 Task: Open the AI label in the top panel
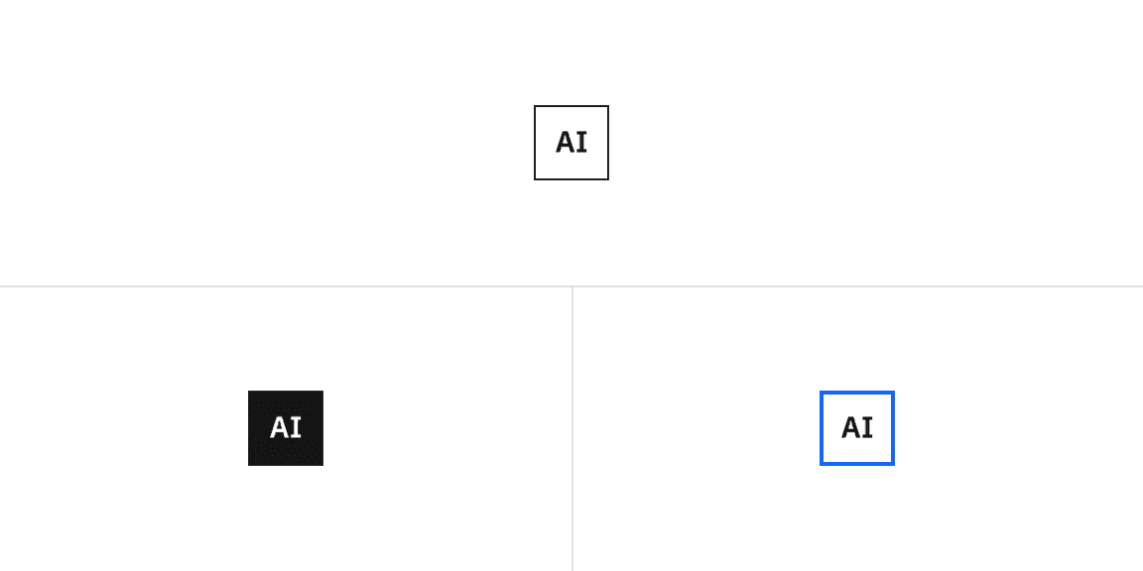click(x=571, y=143)
